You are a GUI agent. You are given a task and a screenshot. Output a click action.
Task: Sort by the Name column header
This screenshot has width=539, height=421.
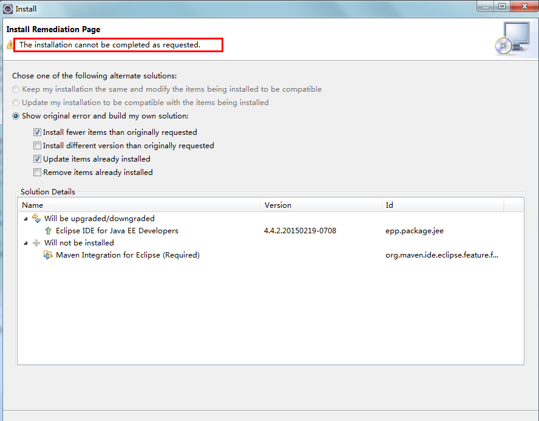139,205
